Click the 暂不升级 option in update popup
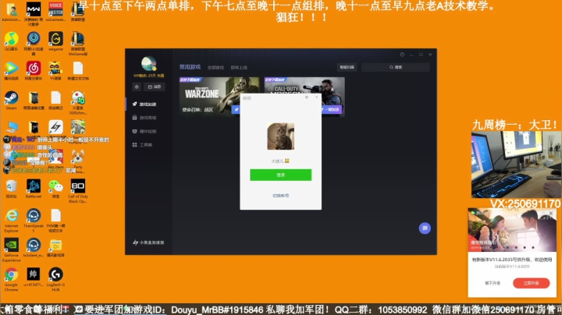 tap(493, 283)
